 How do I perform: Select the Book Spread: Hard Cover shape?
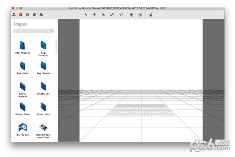(x=43, y=131)
